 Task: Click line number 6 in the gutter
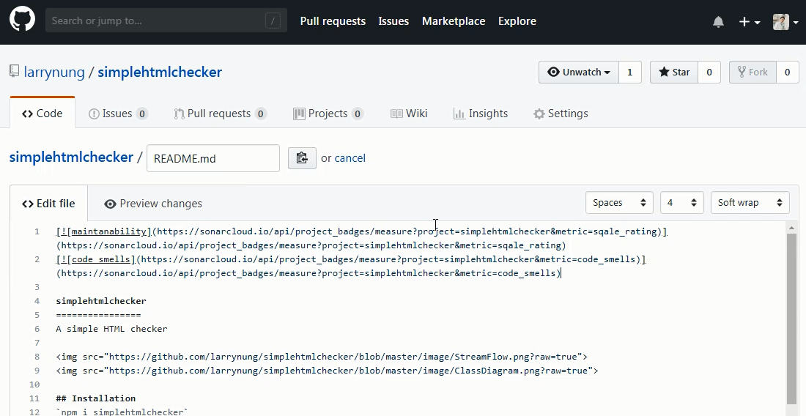(37, 329)
